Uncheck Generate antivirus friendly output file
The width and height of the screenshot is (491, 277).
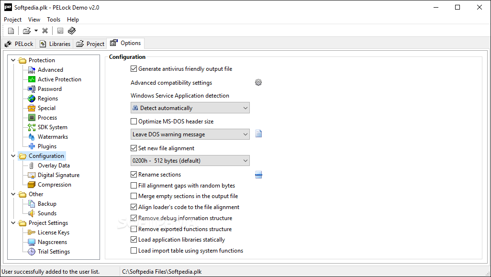134,69
